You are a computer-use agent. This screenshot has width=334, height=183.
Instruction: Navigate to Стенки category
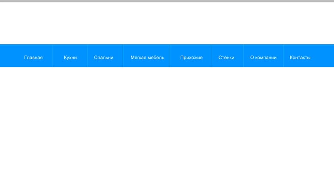point(226,58)
